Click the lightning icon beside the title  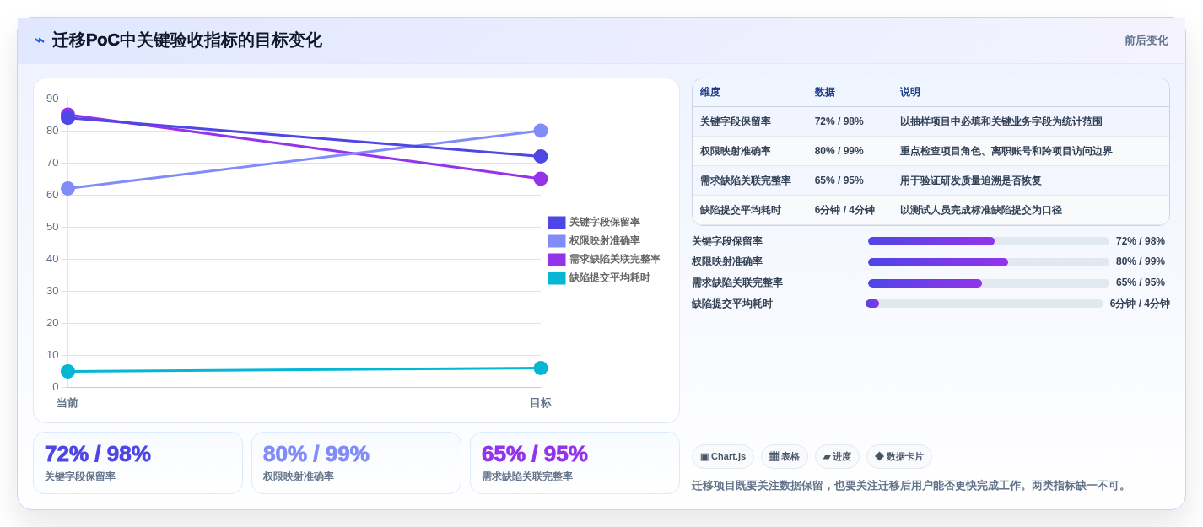(40, 40)
